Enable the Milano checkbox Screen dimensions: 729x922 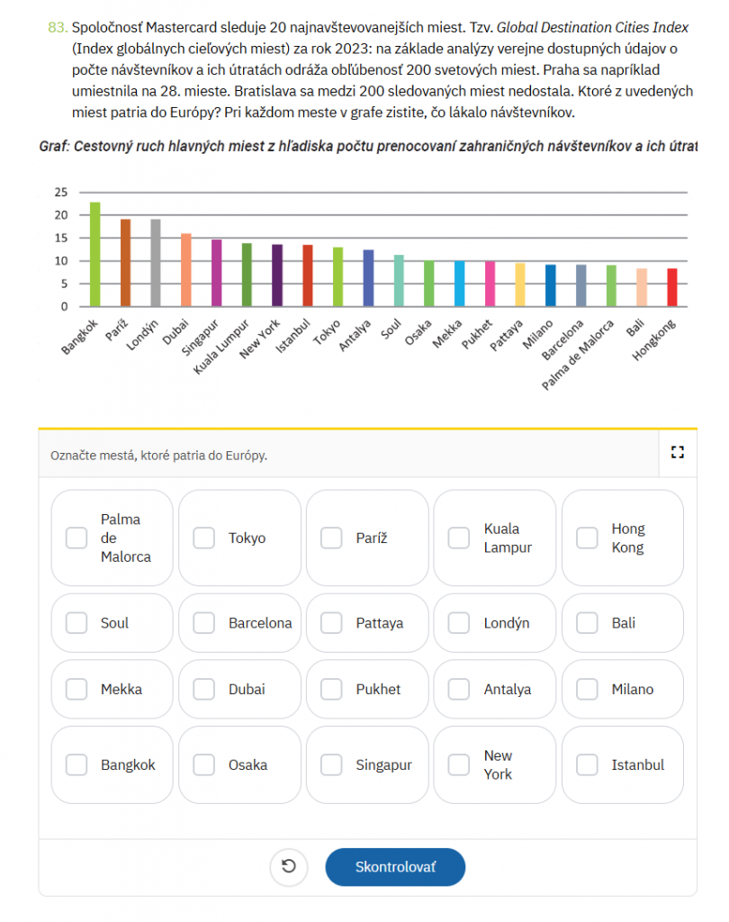[x=587, y=689]
